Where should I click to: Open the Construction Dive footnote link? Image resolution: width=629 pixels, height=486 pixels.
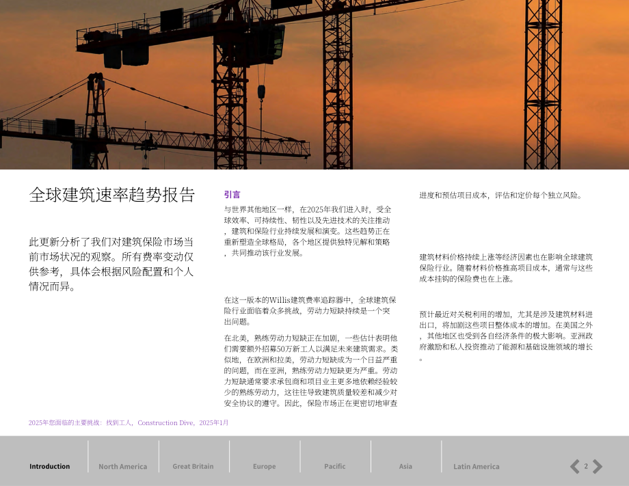[129, 422]
